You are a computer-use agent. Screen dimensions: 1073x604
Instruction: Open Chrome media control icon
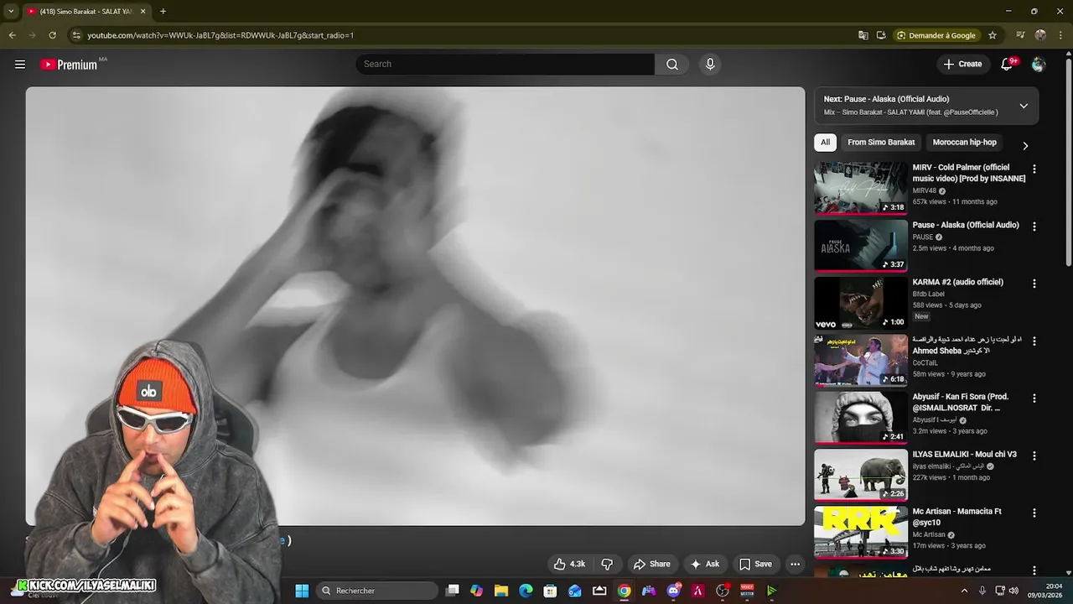(1020, 35)
